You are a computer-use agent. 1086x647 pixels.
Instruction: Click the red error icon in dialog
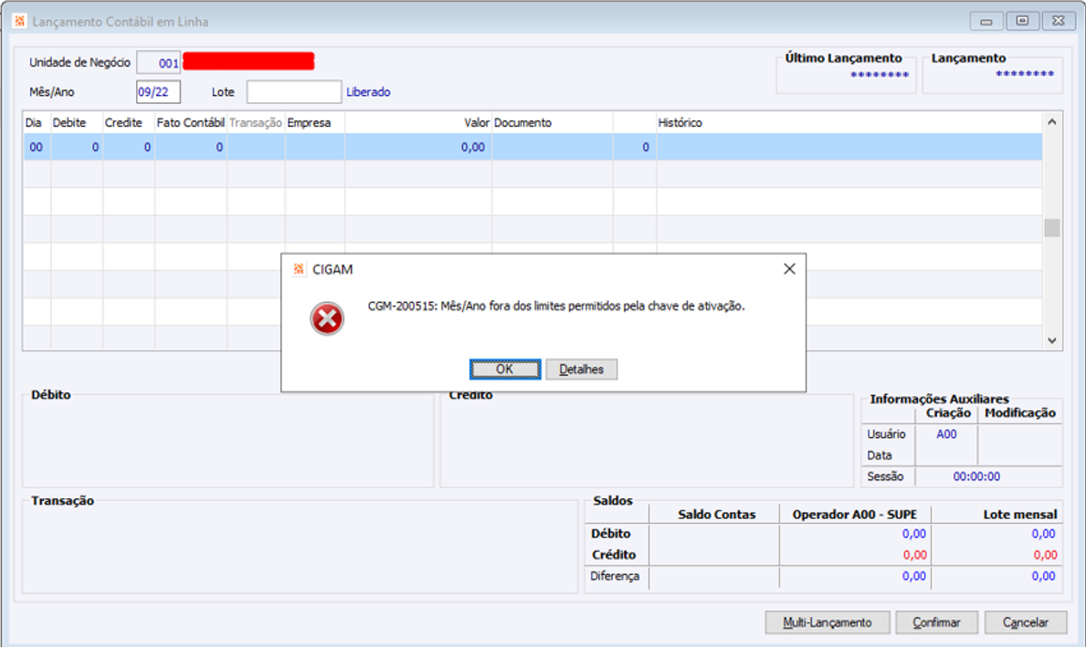pos(327,319)
